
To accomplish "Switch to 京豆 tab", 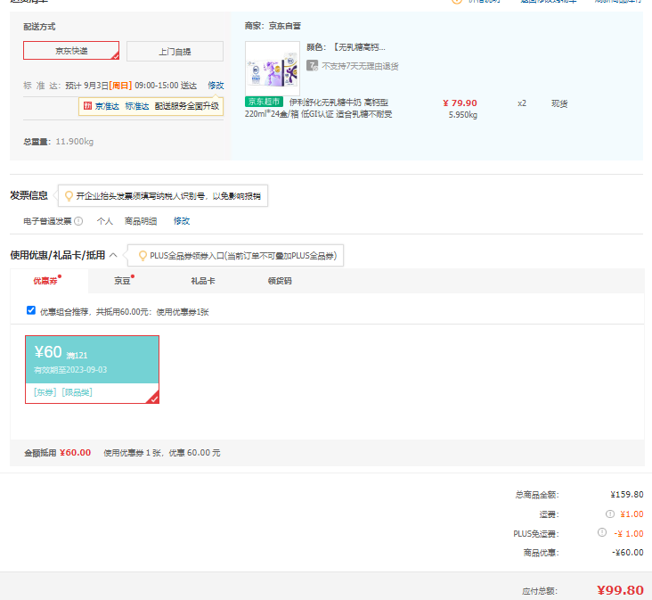I will click(x=122, y=281).
